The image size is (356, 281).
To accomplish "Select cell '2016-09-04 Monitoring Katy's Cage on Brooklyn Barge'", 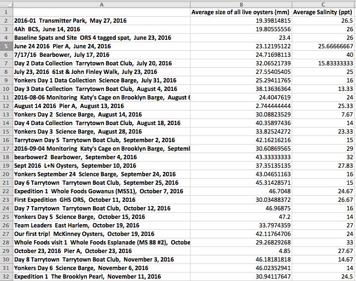I will (102, 149).
